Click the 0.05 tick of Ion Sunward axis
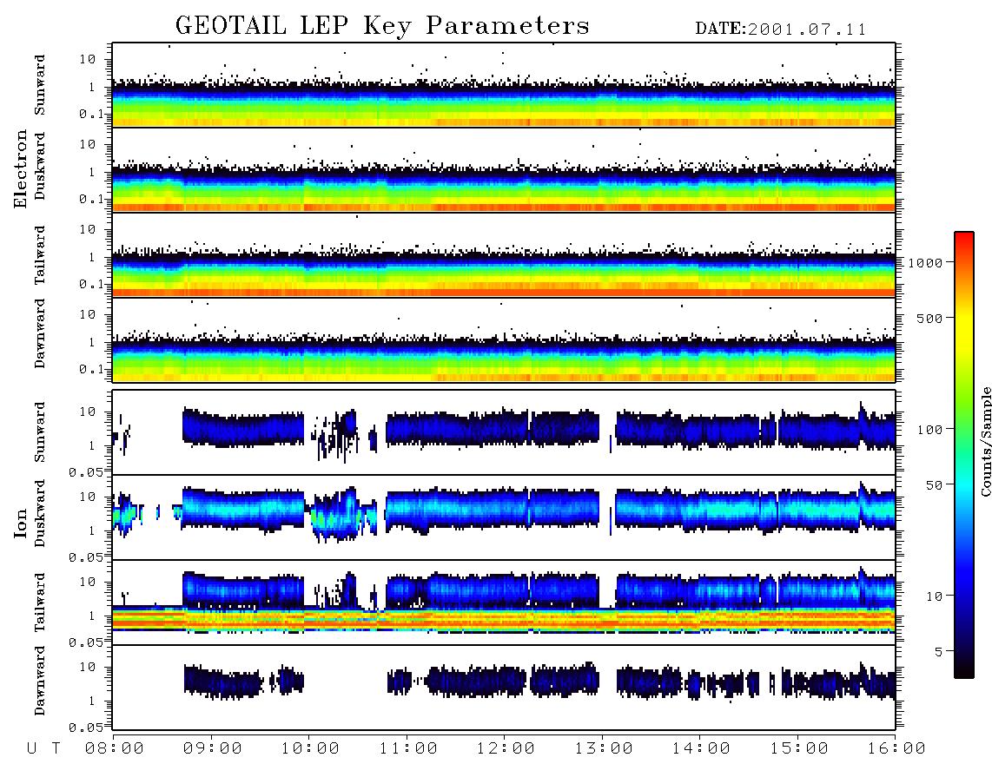Screen dimensions: 992x764 pos(86,471)
